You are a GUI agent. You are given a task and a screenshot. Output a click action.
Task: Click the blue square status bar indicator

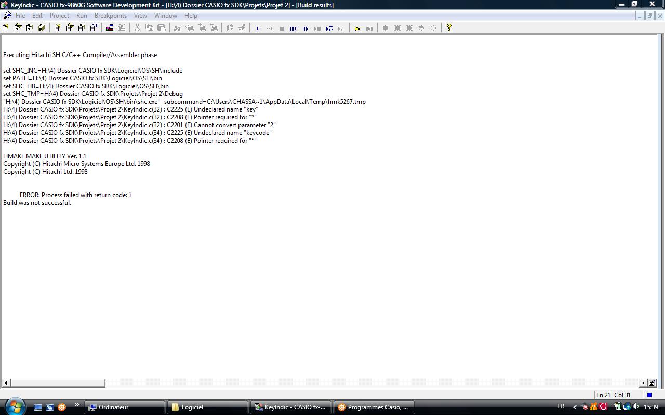(649, 395)
